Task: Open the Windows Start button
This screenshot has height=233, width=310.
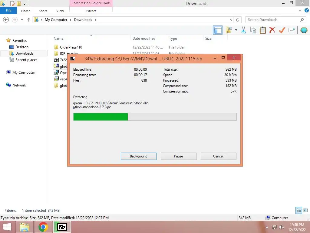Action: (7, 227)
